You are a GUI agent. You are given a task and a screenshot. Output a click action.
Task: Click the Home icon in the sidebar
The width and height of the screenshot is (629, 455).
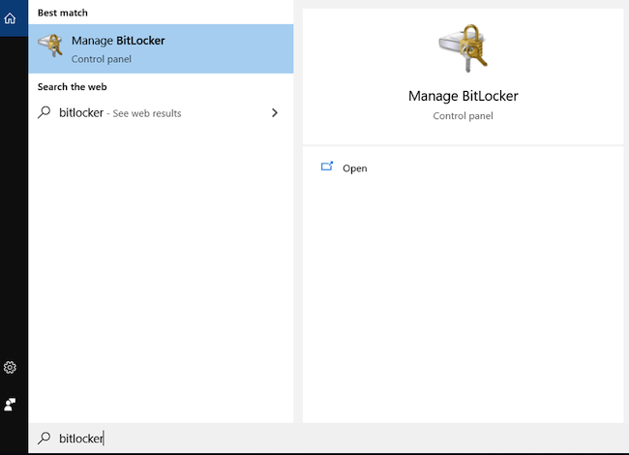click(10, 18)
